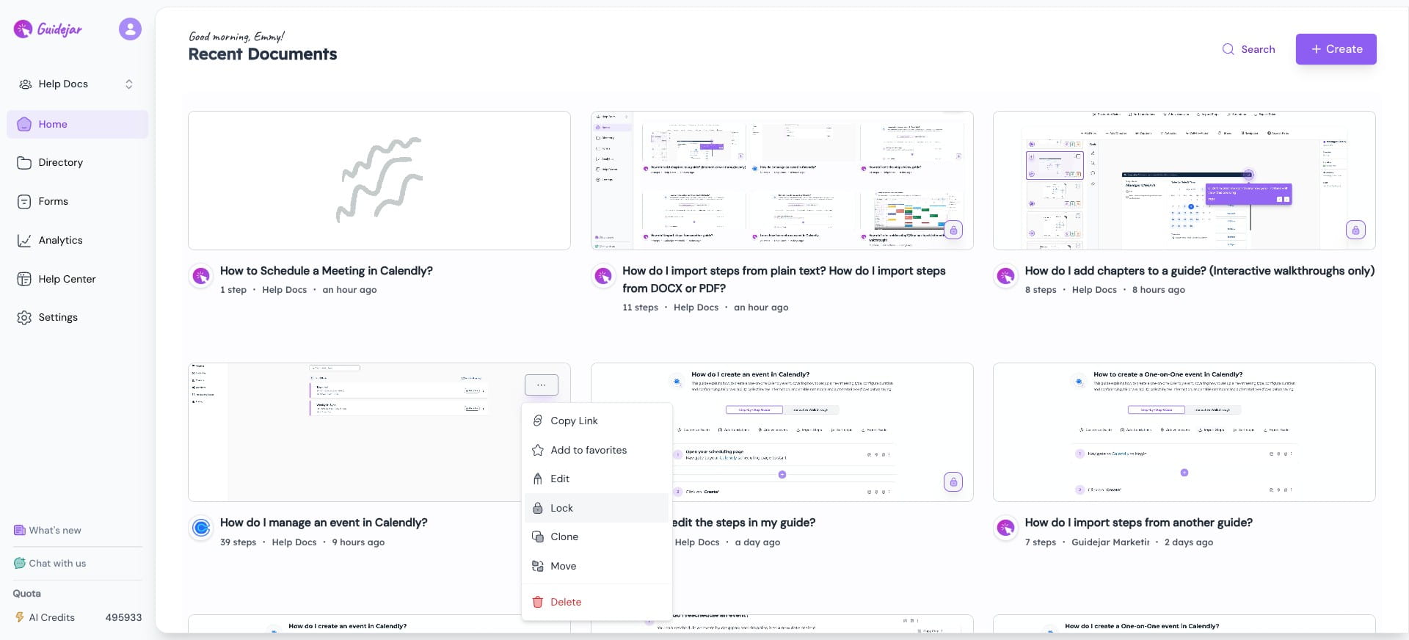Screen dimensions: 1409x640
Task: Click avatar beside Schedule a Meeting in Calendly
Action: click(x=201, y=276)
